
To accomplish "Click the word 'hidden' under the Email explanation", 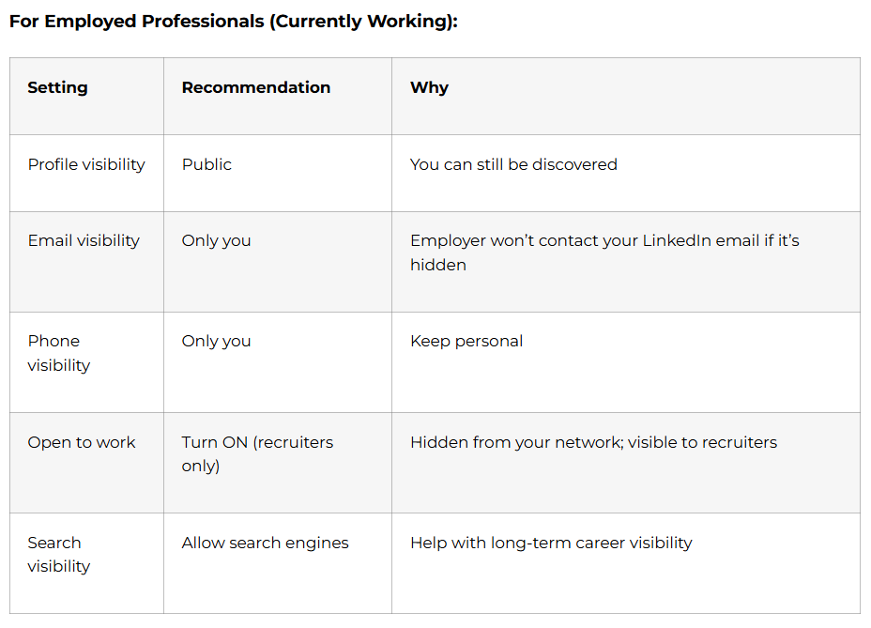I will pos(438,265).
